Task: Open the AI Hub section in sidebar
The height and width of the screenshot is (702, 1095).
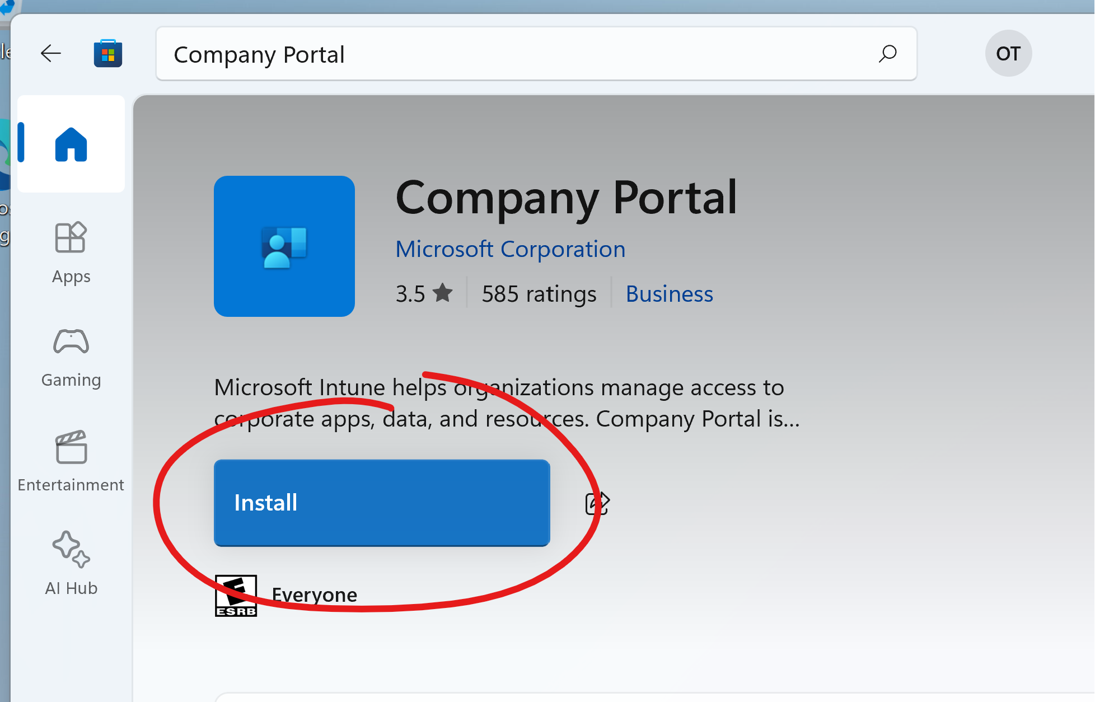Action: pyautogui.click(x=71, y=564)
